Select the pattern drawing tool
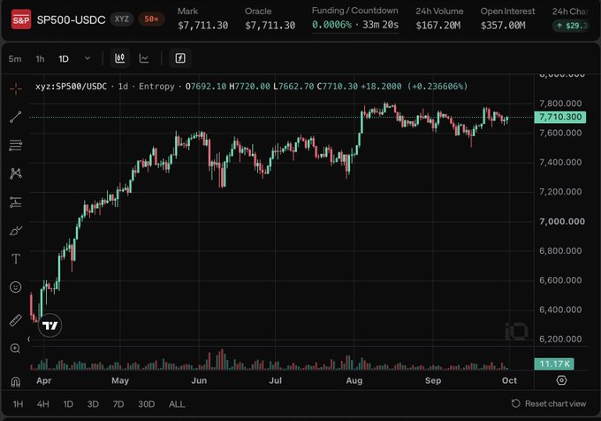Screen dimensions: 601x421 tap(16, 173)
